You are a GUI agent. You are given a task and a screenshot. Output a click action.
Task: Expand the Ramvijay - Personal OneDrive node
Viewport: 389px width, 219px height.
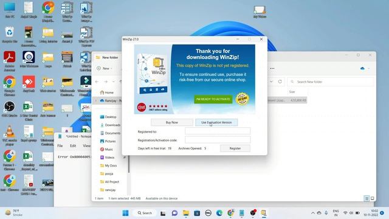tap(96, 100)
